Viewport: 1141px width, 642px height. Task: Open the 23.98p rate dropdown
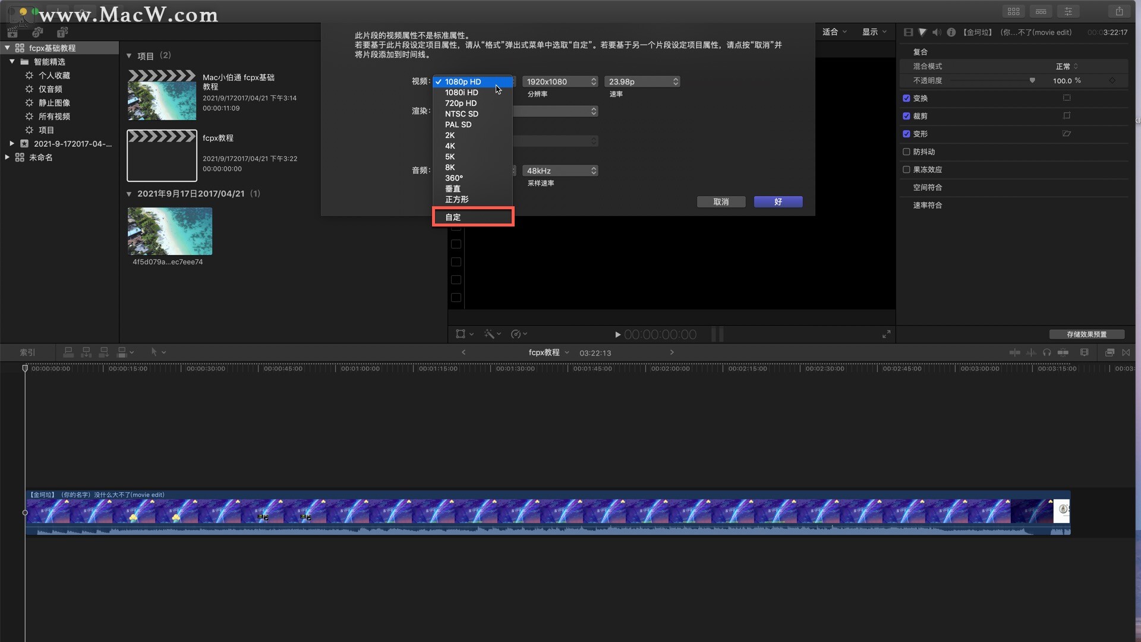pyautogui.click(x=642, y=81)
